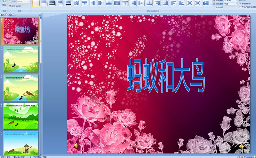Click the right speaker sound icon on slide
Viewport: 256px width, 158px height.
coord(241,146)
